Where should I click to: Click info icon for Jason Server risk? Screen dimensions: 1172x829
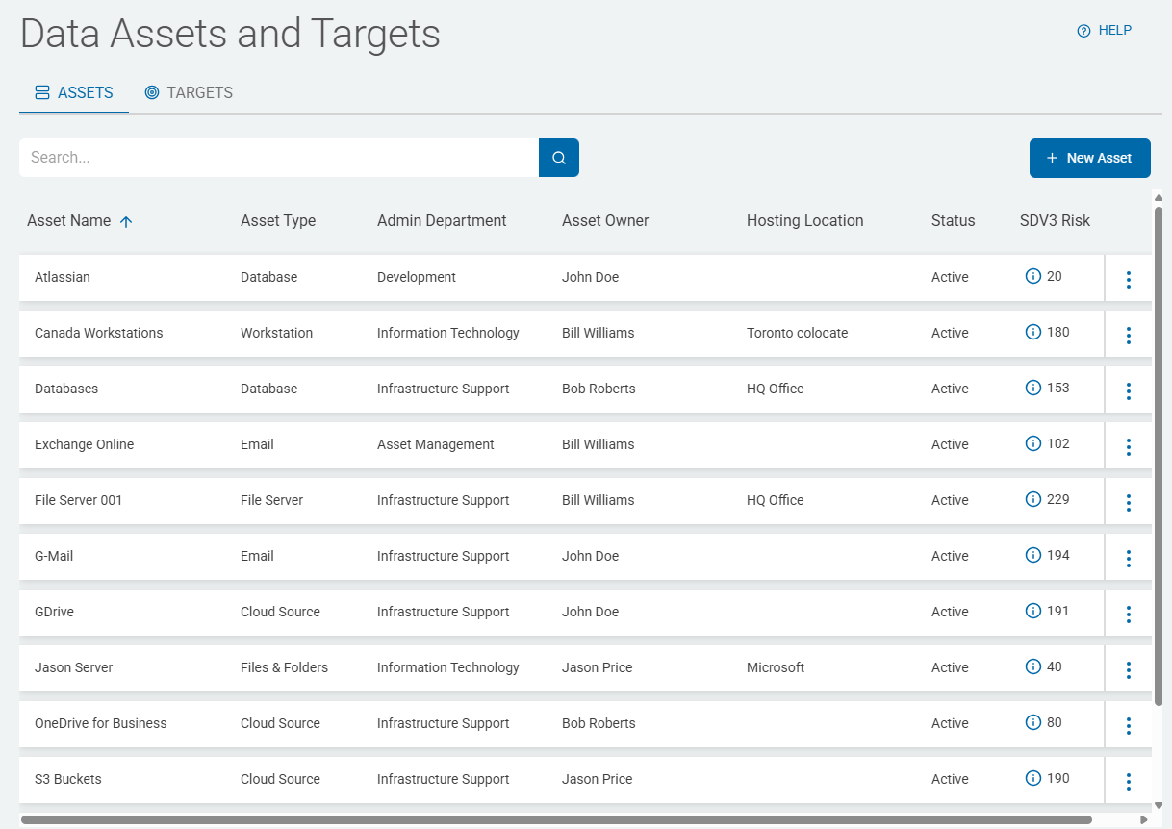click(x=1033, y=667)
